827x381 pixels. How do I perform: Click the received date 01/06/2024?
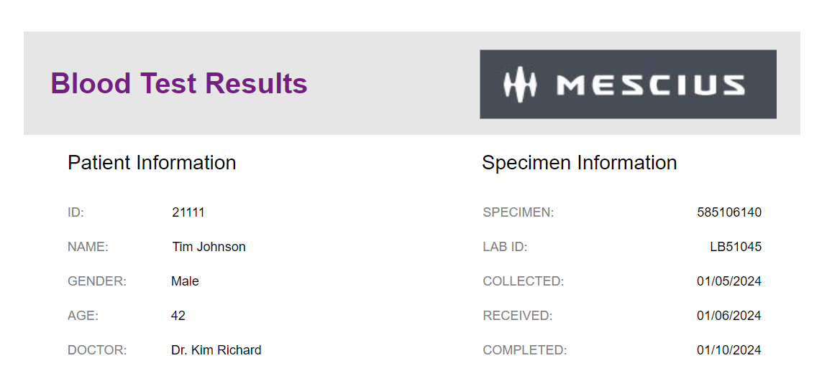pos(729,316)
